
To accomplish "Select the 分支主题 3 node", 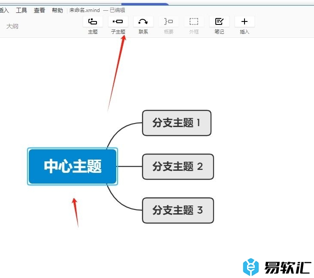I will tap(178, 210).
